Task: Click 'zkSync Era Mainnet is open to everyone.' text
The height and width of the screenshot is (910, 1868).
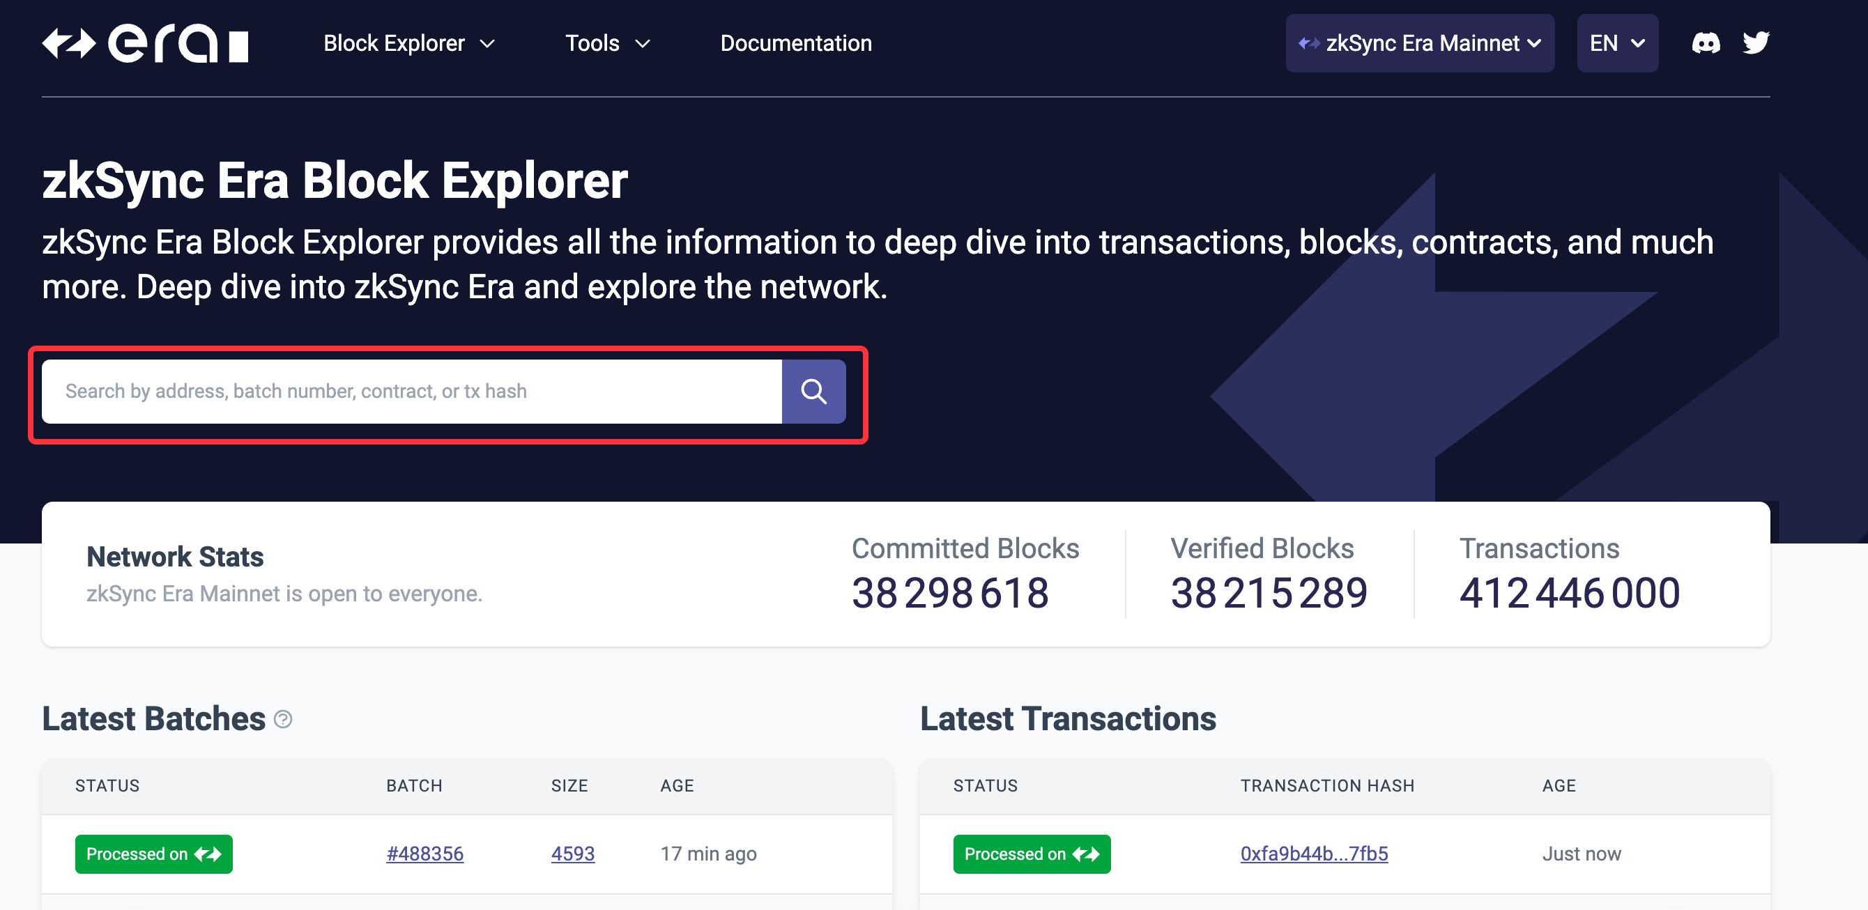Action: click(284, 594)
